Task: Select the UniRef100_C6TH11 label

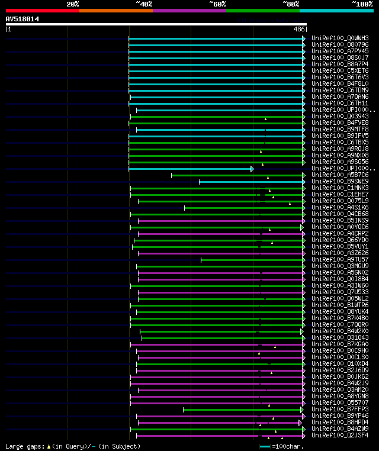Action: tap(340, 103)
